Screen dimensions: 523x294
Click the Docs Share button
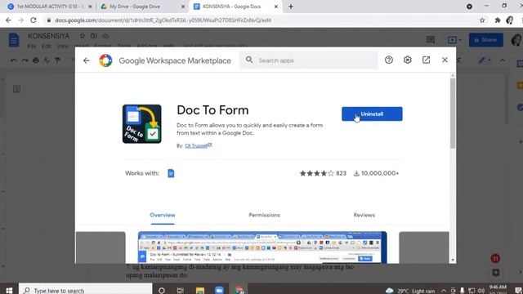tap(486, 40)
